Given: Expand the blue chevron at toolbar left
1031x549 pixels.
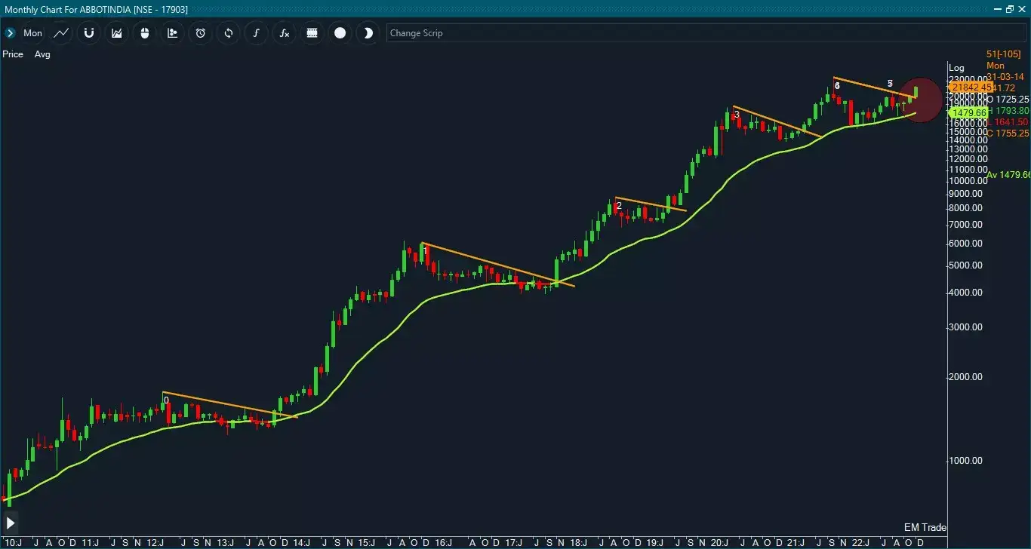Looking at the screenshot, I should click(11, 33).
